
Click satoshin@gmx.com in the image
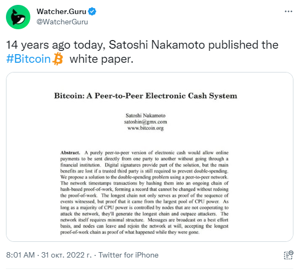coord(146,122)
